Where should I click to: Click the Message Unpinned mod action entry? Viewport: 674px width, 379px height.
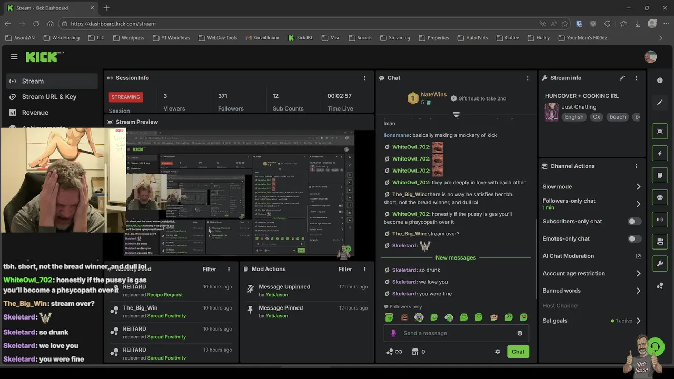(308, 291)
